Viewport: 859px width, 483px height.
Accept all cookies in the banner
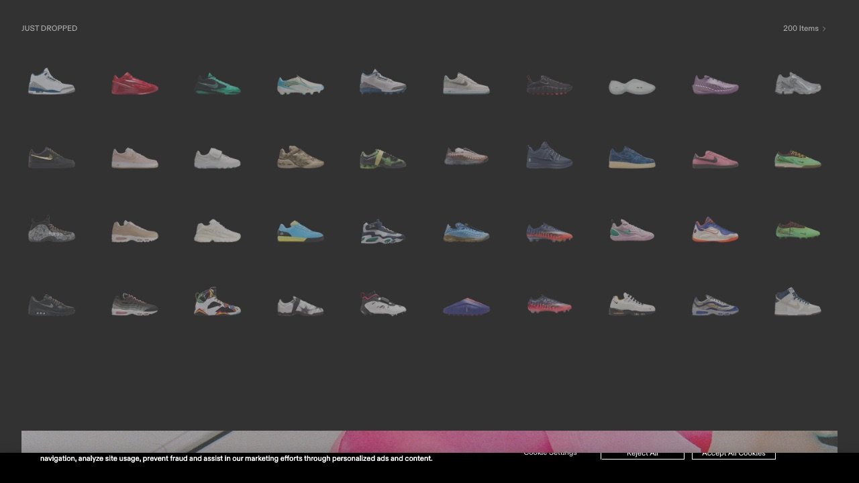pos(734,453)
